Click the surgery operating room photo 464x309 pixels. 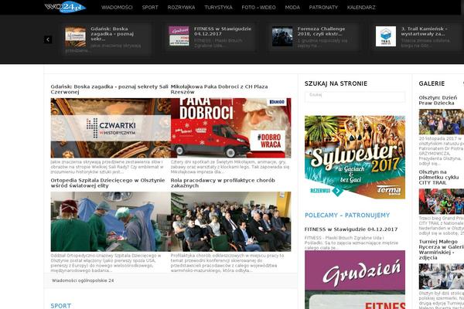click(x=111, y=222)
